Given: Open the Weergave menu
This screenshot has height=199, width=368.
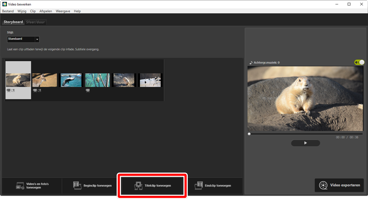Looking at the screenshot, I should pyautogui.click(x=63, y=11).
